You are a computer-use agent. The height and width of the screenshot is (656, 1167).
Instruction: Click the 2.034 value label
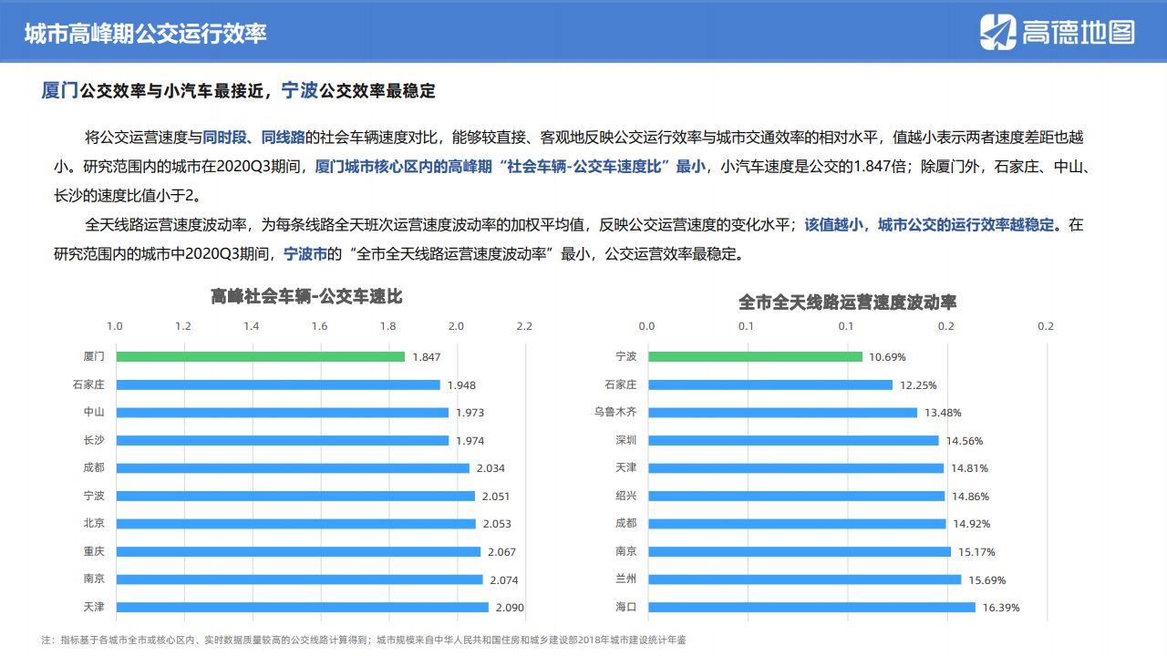491,468
